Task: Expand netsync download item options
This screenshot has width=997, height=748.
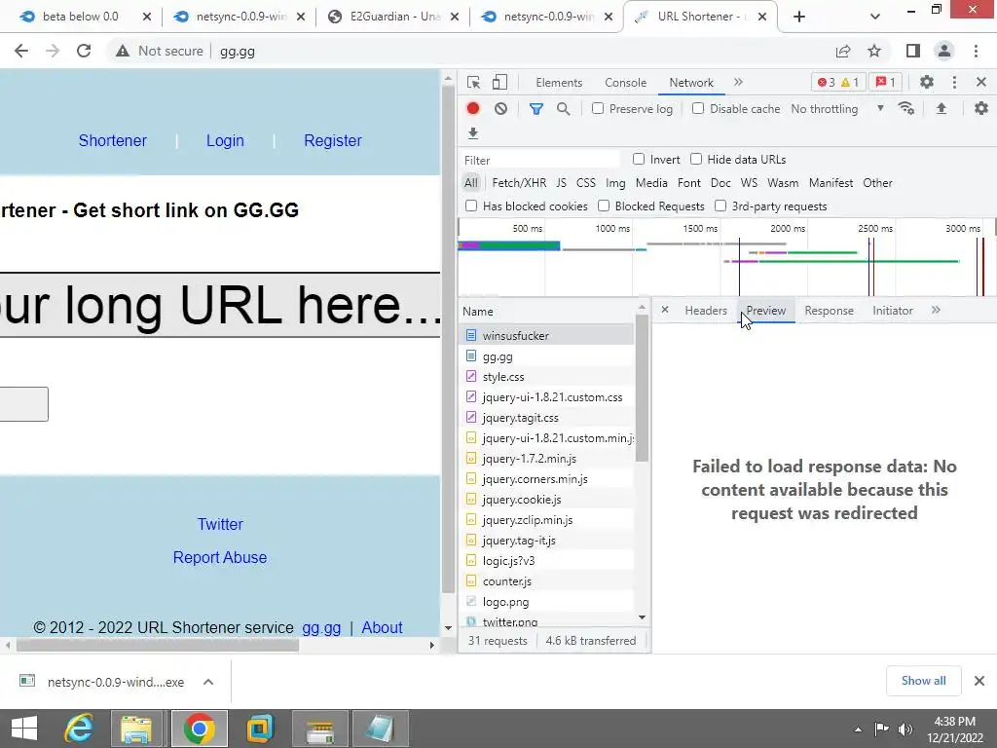Action: tap(208, 682)
